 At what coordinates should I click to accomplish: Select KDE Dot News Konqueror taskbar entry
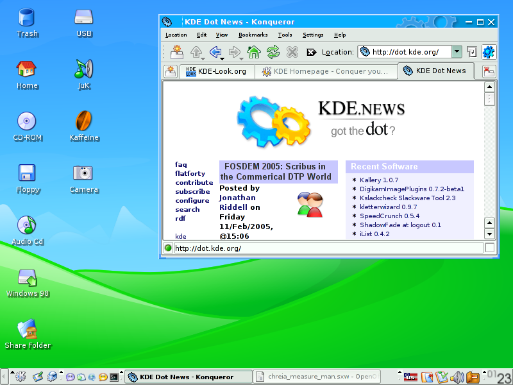point(189,377)
